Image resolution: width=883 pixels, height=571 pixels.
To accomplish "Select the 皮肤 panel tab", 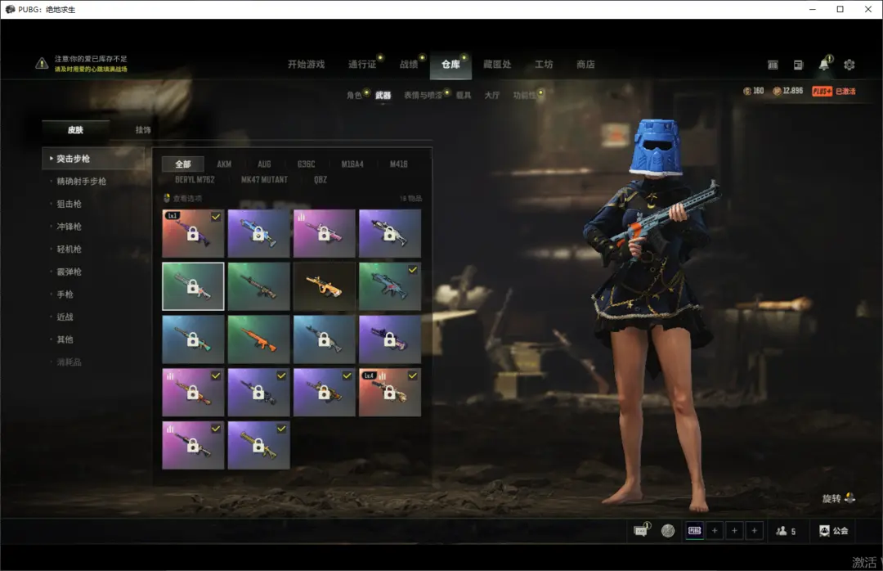I will coord(75,130).
